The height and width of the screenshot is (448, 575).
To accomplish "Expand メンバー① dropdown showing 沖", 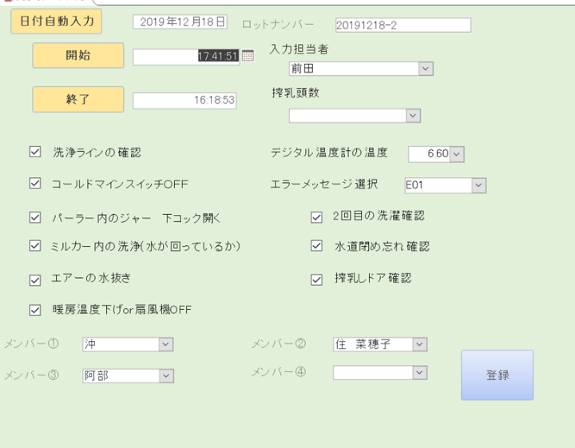I will click(165, 344).
